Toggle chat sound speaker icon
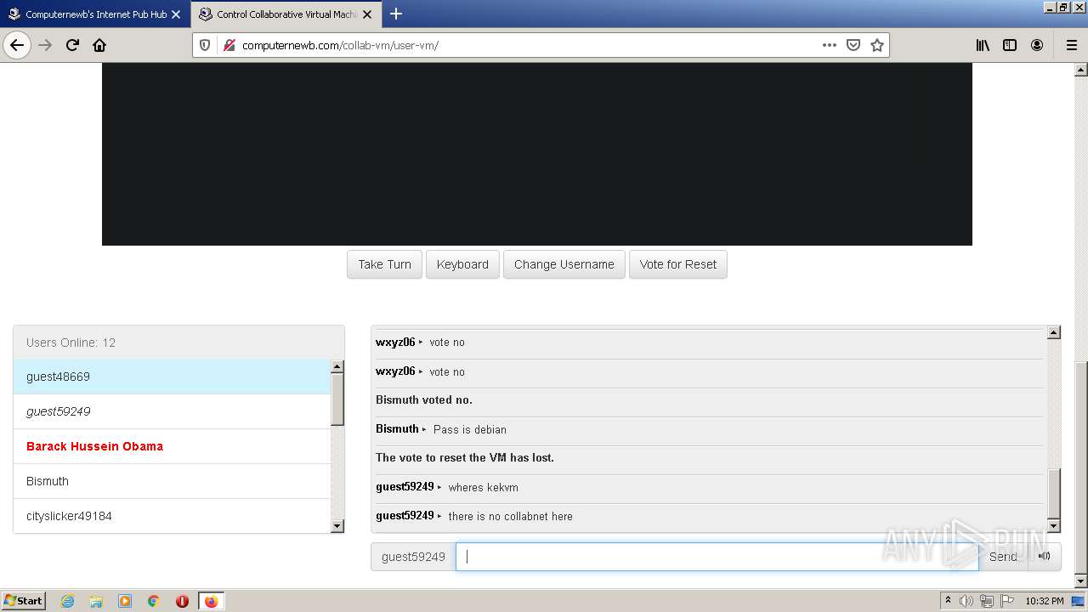Image resolution: width=1088 pixels, height=612 pixels. 1045,557
